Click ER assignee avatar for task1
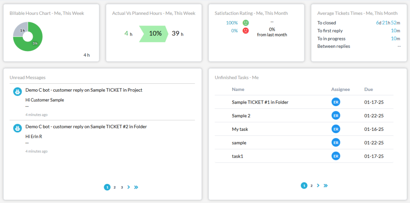Image resolution: width=410 pixels, height=203 pixels. (336, 156)
